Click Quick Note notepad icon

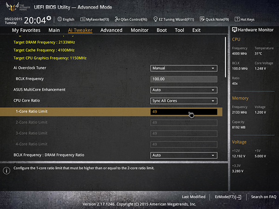pyautogui.click(x=202, y=19)
